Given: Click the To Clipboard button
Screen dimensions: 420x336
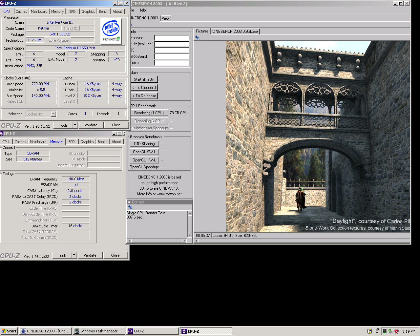Looking at the screenshot, I should pyautogui.click(x=144, y=88).
